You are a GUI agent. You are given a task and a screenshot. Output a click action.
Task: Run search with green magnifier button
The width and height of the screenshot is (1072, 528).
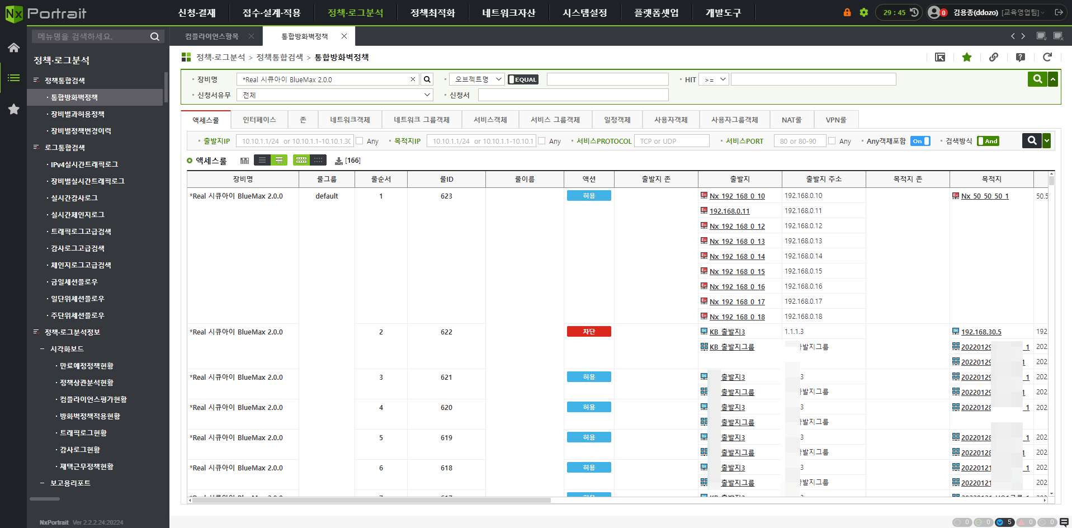(x=1037, y=79)
